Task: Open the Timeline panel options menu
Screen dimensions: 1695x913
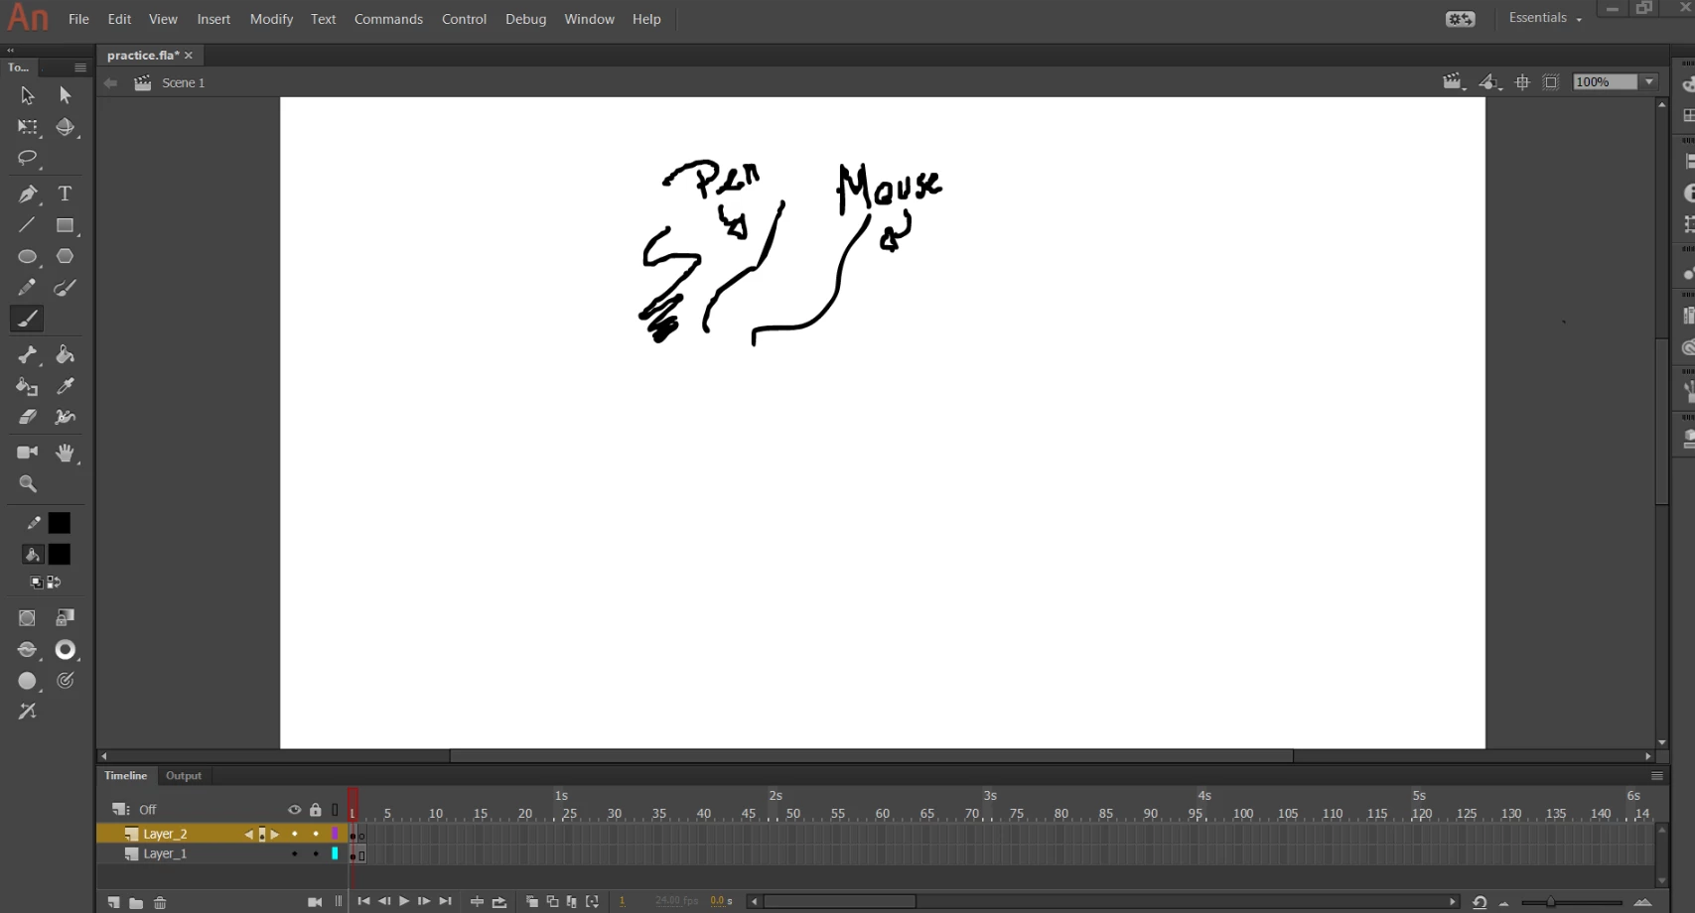Action: tap(1656, 776)
